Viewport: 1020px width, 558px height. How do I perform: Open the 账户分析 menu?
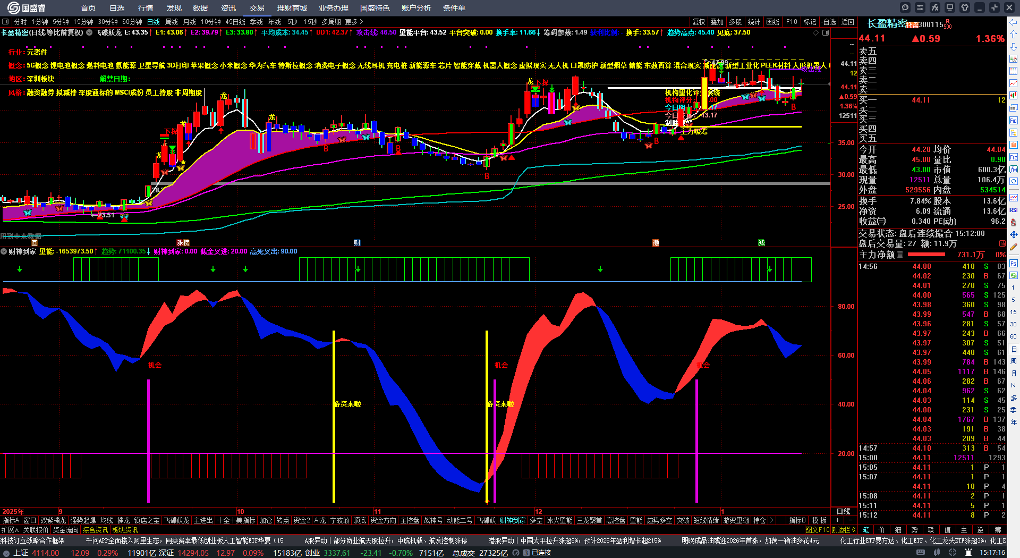[416, 8]
